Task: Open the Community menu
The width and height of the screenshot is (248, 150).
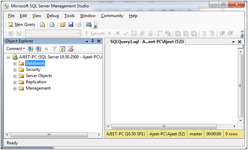Action: pos(112,16)
